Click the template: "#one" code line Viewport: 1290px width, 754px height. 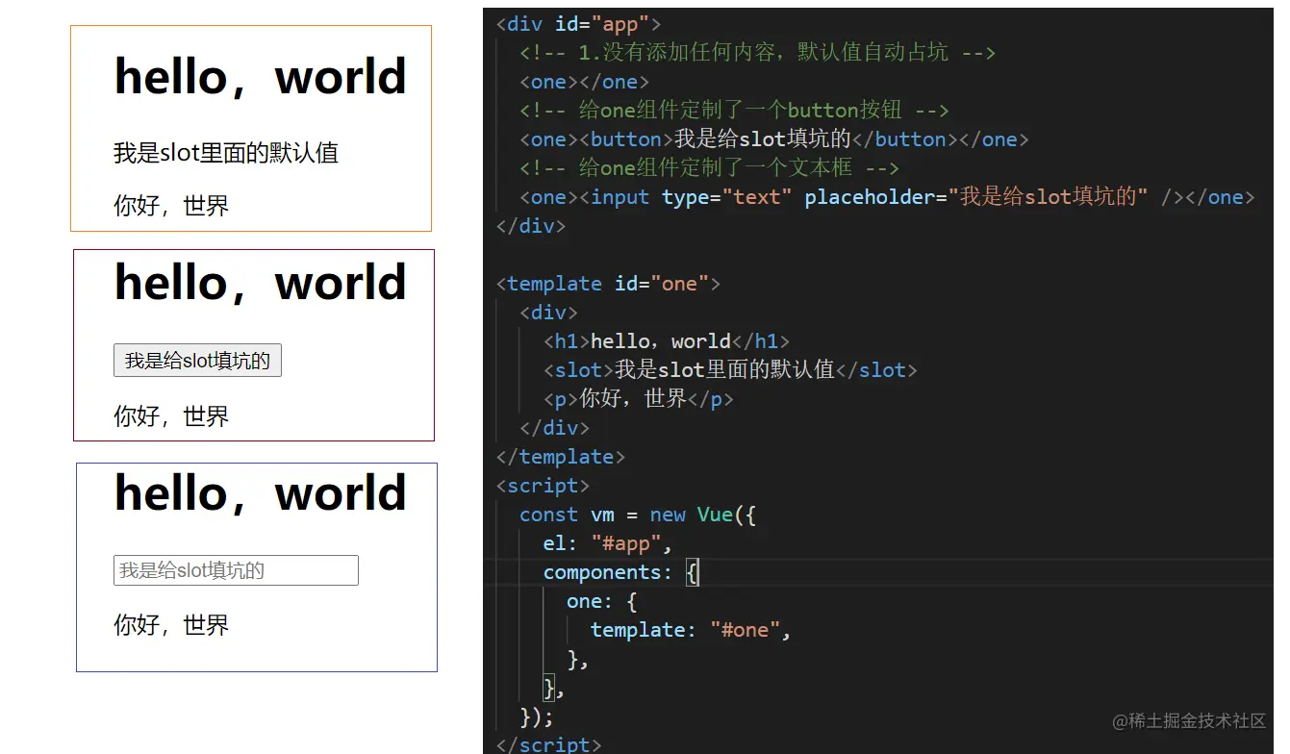point(691,630)
